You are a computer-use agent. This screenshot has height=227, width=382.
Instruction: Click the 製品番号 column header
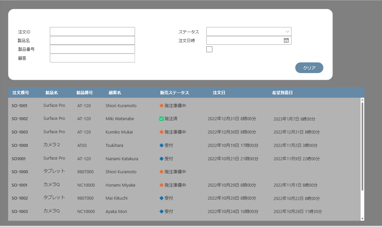pos(85,92)
